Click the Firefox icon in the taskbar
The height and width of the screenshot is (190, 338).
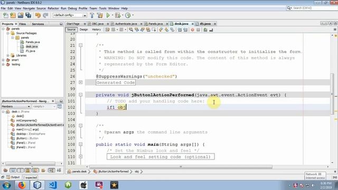(22, 185)
